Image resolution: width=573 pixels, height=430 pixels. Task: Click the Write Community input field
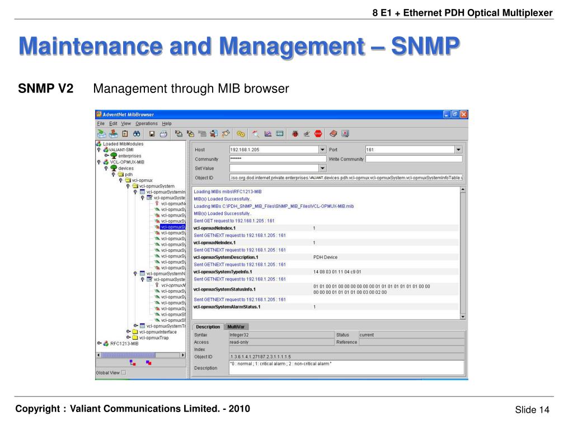pyautogui.click(x=414, y=158)
